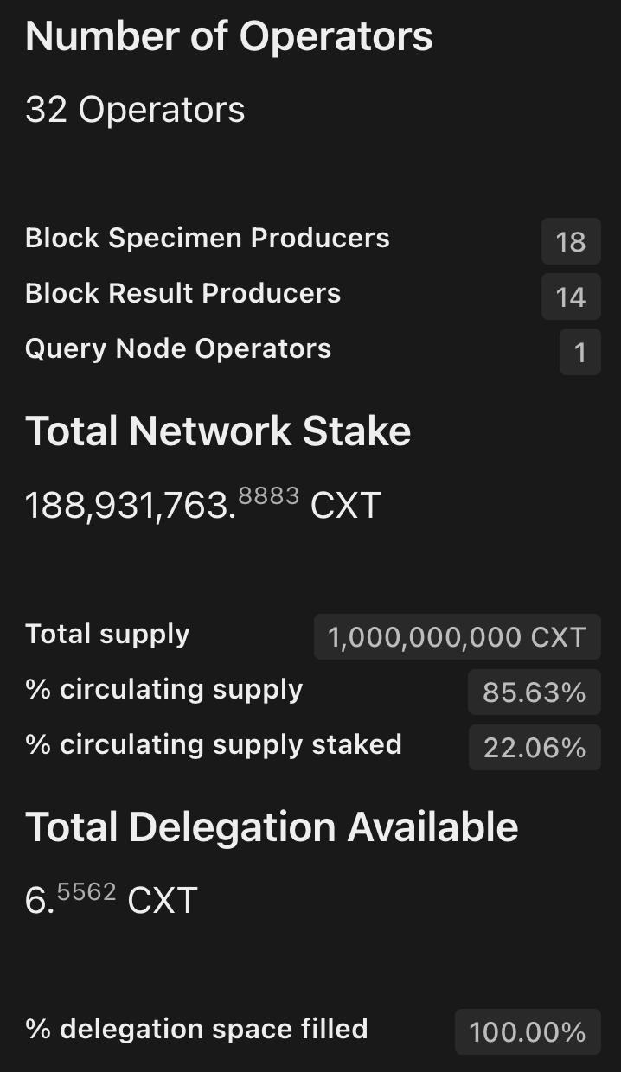621x1072 pixels.
Task: Click the Query Node Operators label
Action: [178, 348]
